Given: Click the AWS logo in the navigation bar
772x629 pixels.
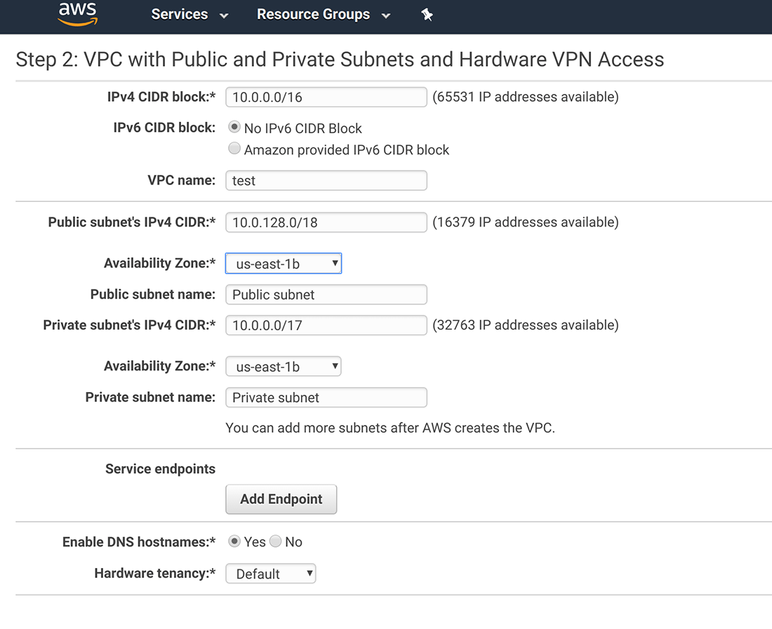Looking at the screenshot, I should [x=77, y=14].
